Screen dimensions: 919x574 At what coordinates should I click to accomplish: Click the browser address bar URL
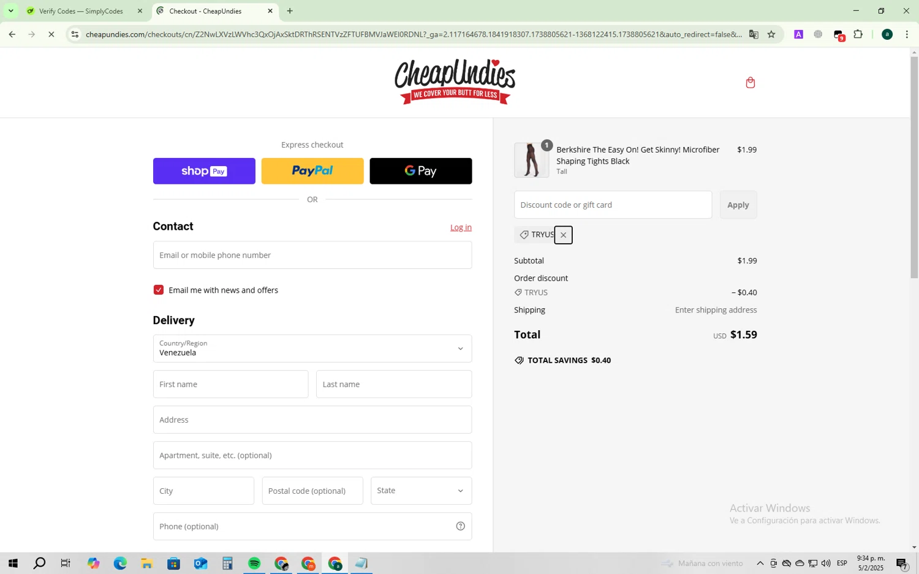(x=414, y=34)
